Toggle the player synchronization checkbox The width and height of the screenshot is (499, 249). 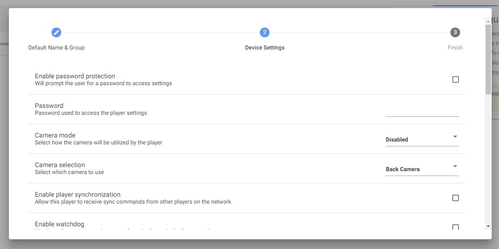pyautogui.click(x=456, y=198)
